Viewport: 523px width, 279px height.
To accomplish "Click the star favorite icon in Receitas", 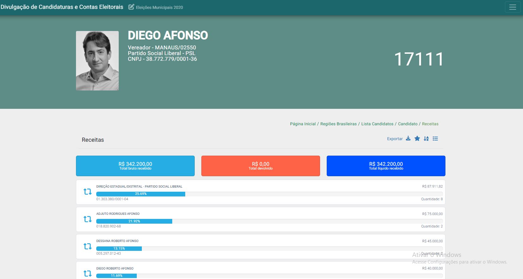I will (x=417, y=139).
